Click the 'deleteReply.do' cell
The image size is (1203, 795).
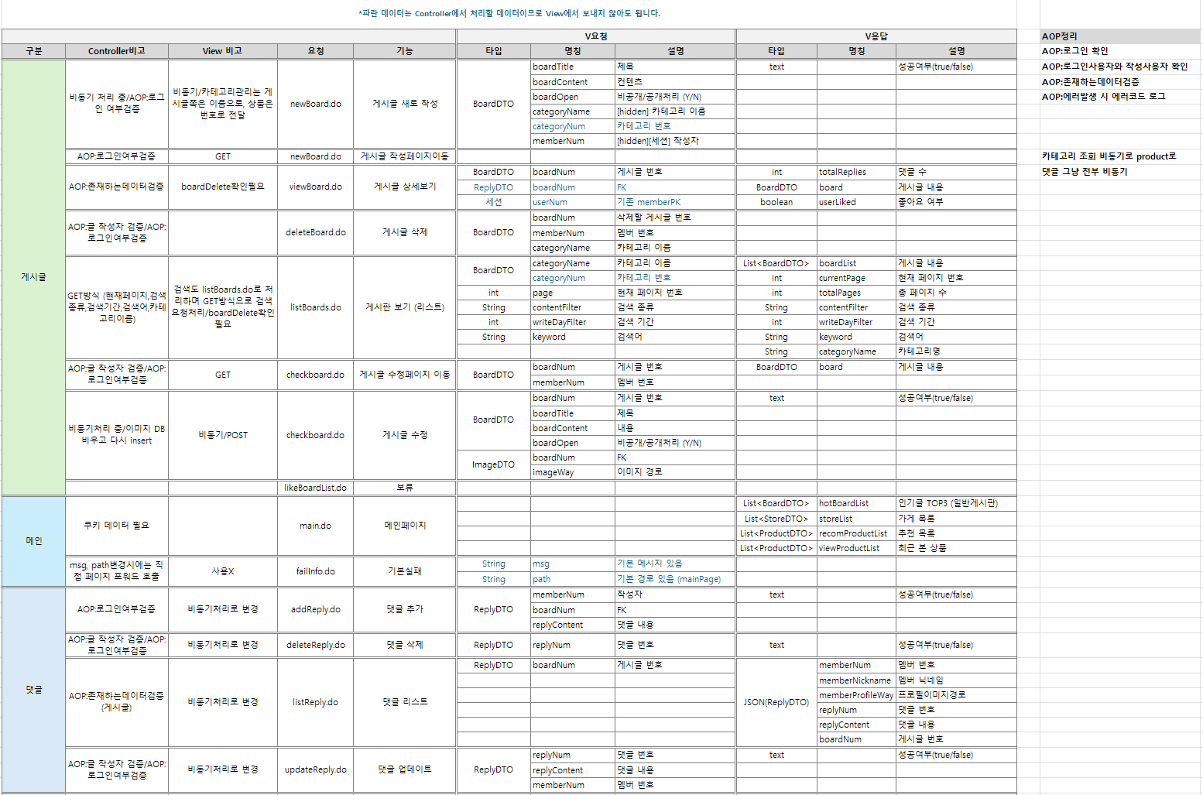(316, 645)
